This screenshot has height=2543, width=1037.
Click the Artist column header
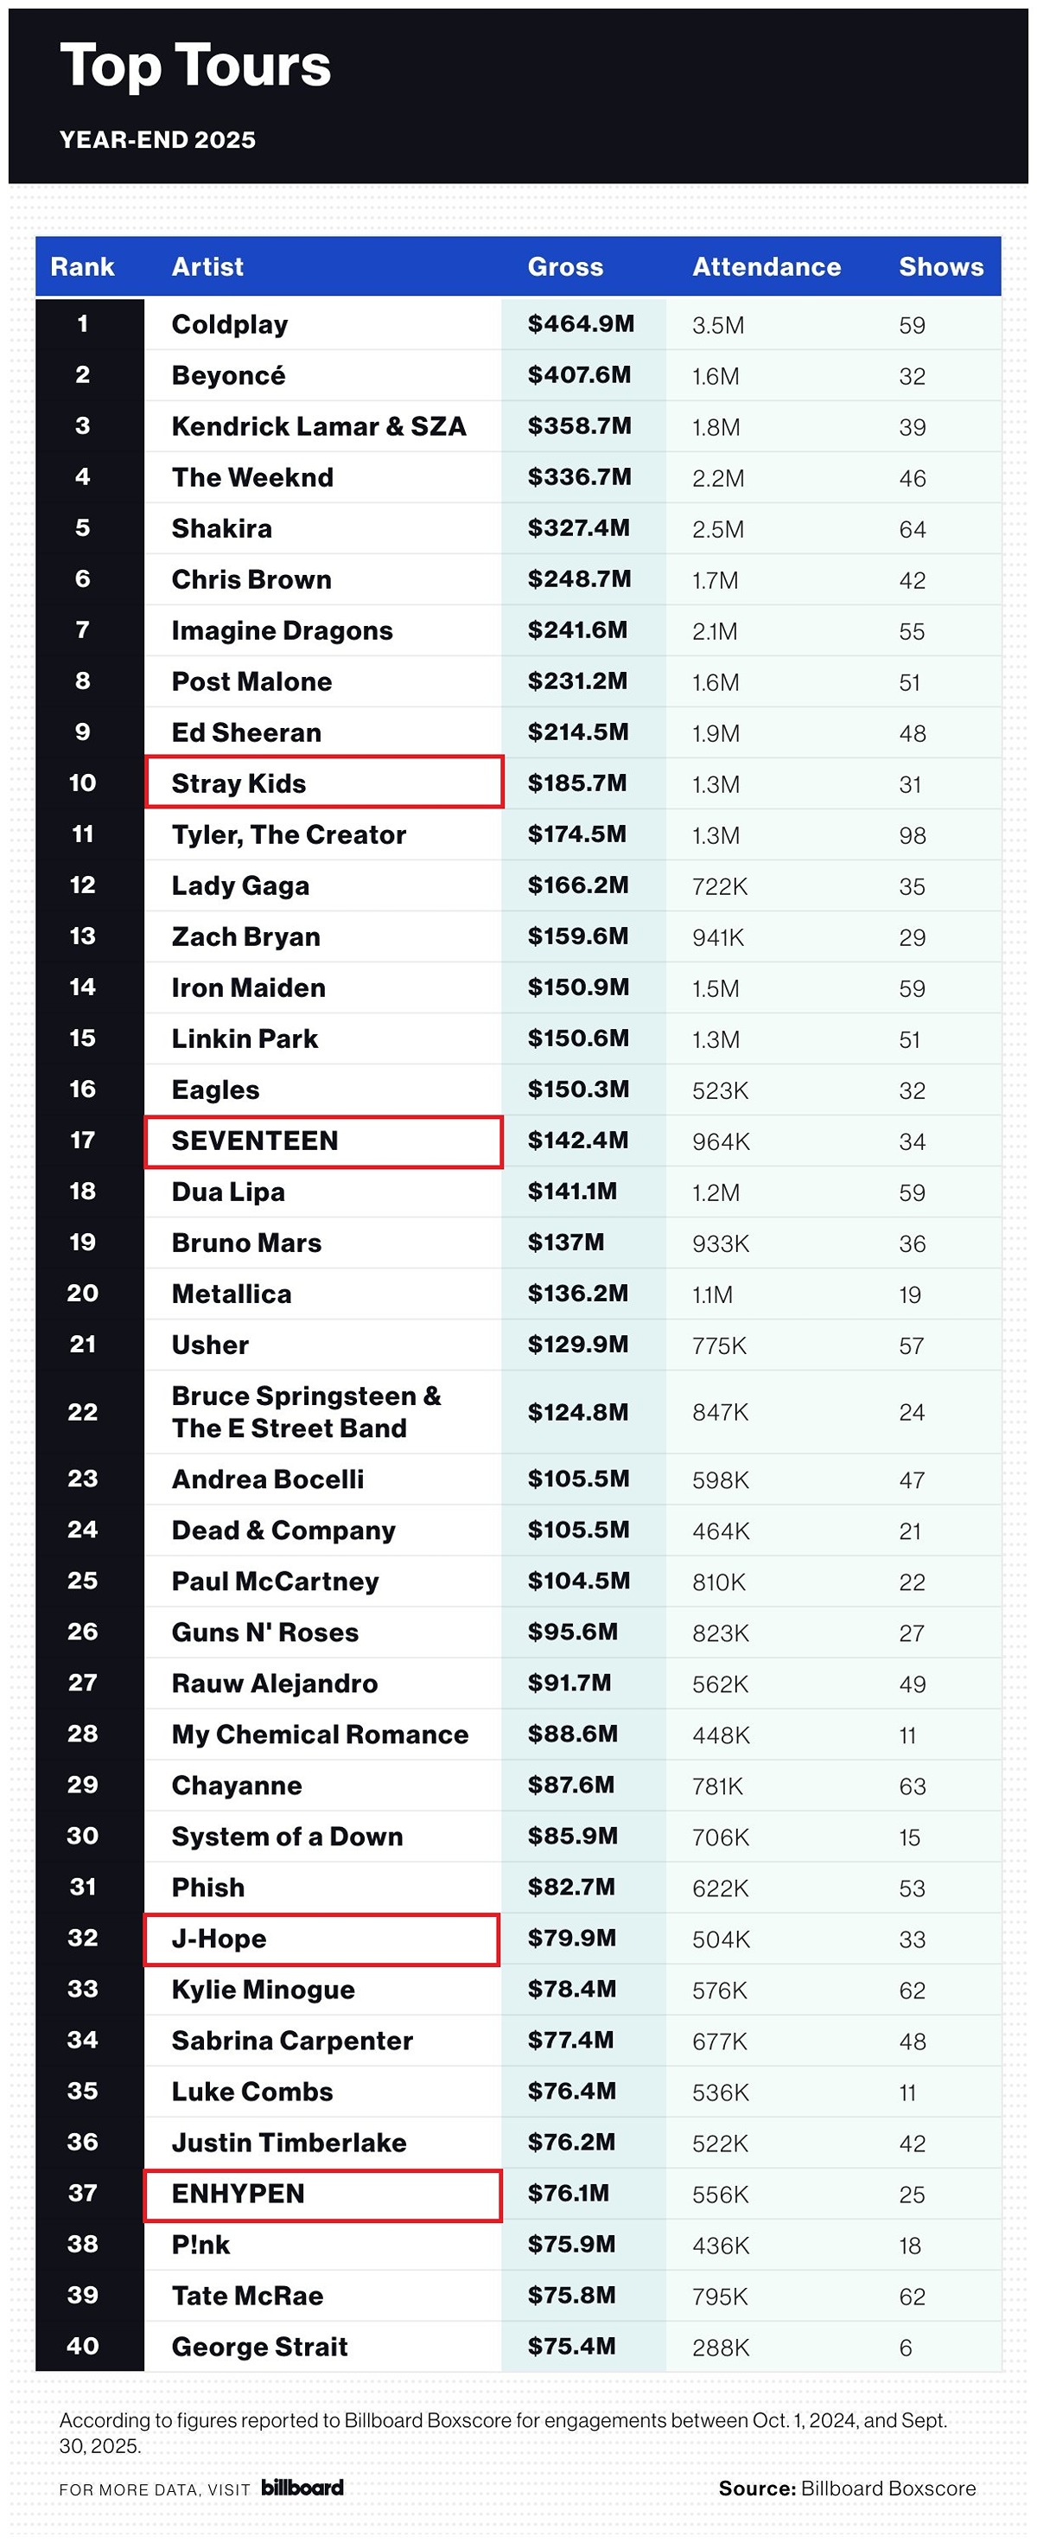207,266
